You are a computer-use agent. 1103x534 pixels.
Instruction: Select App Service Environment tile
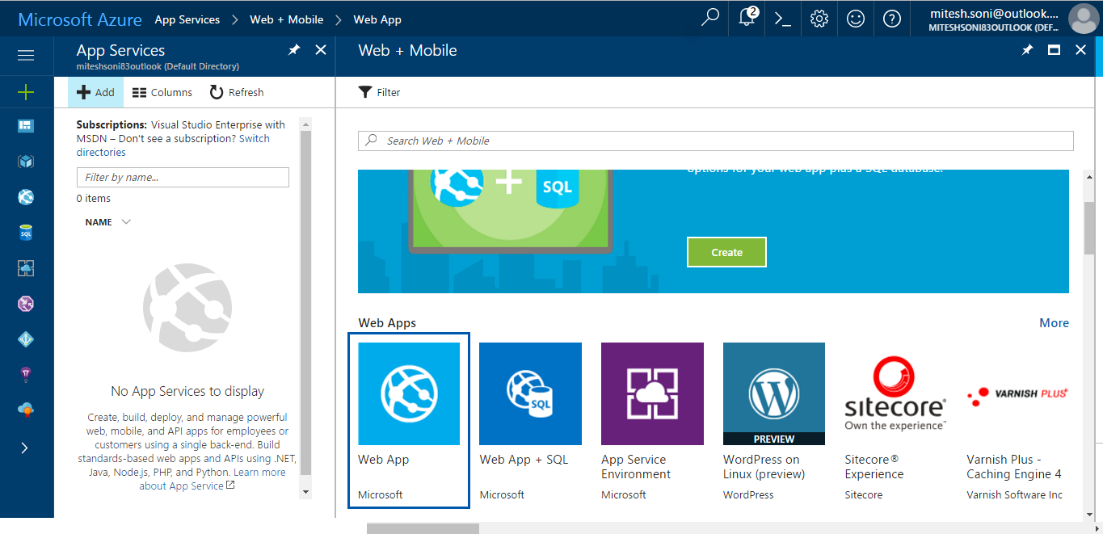click(x=652, y=420)
